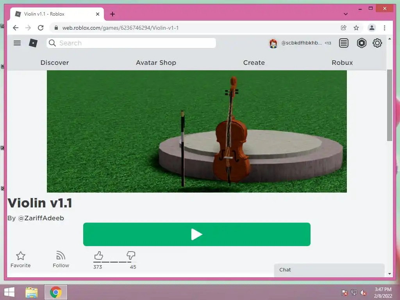Click the Follow label
Screen dimensions: 400x300
coord(61,265)
